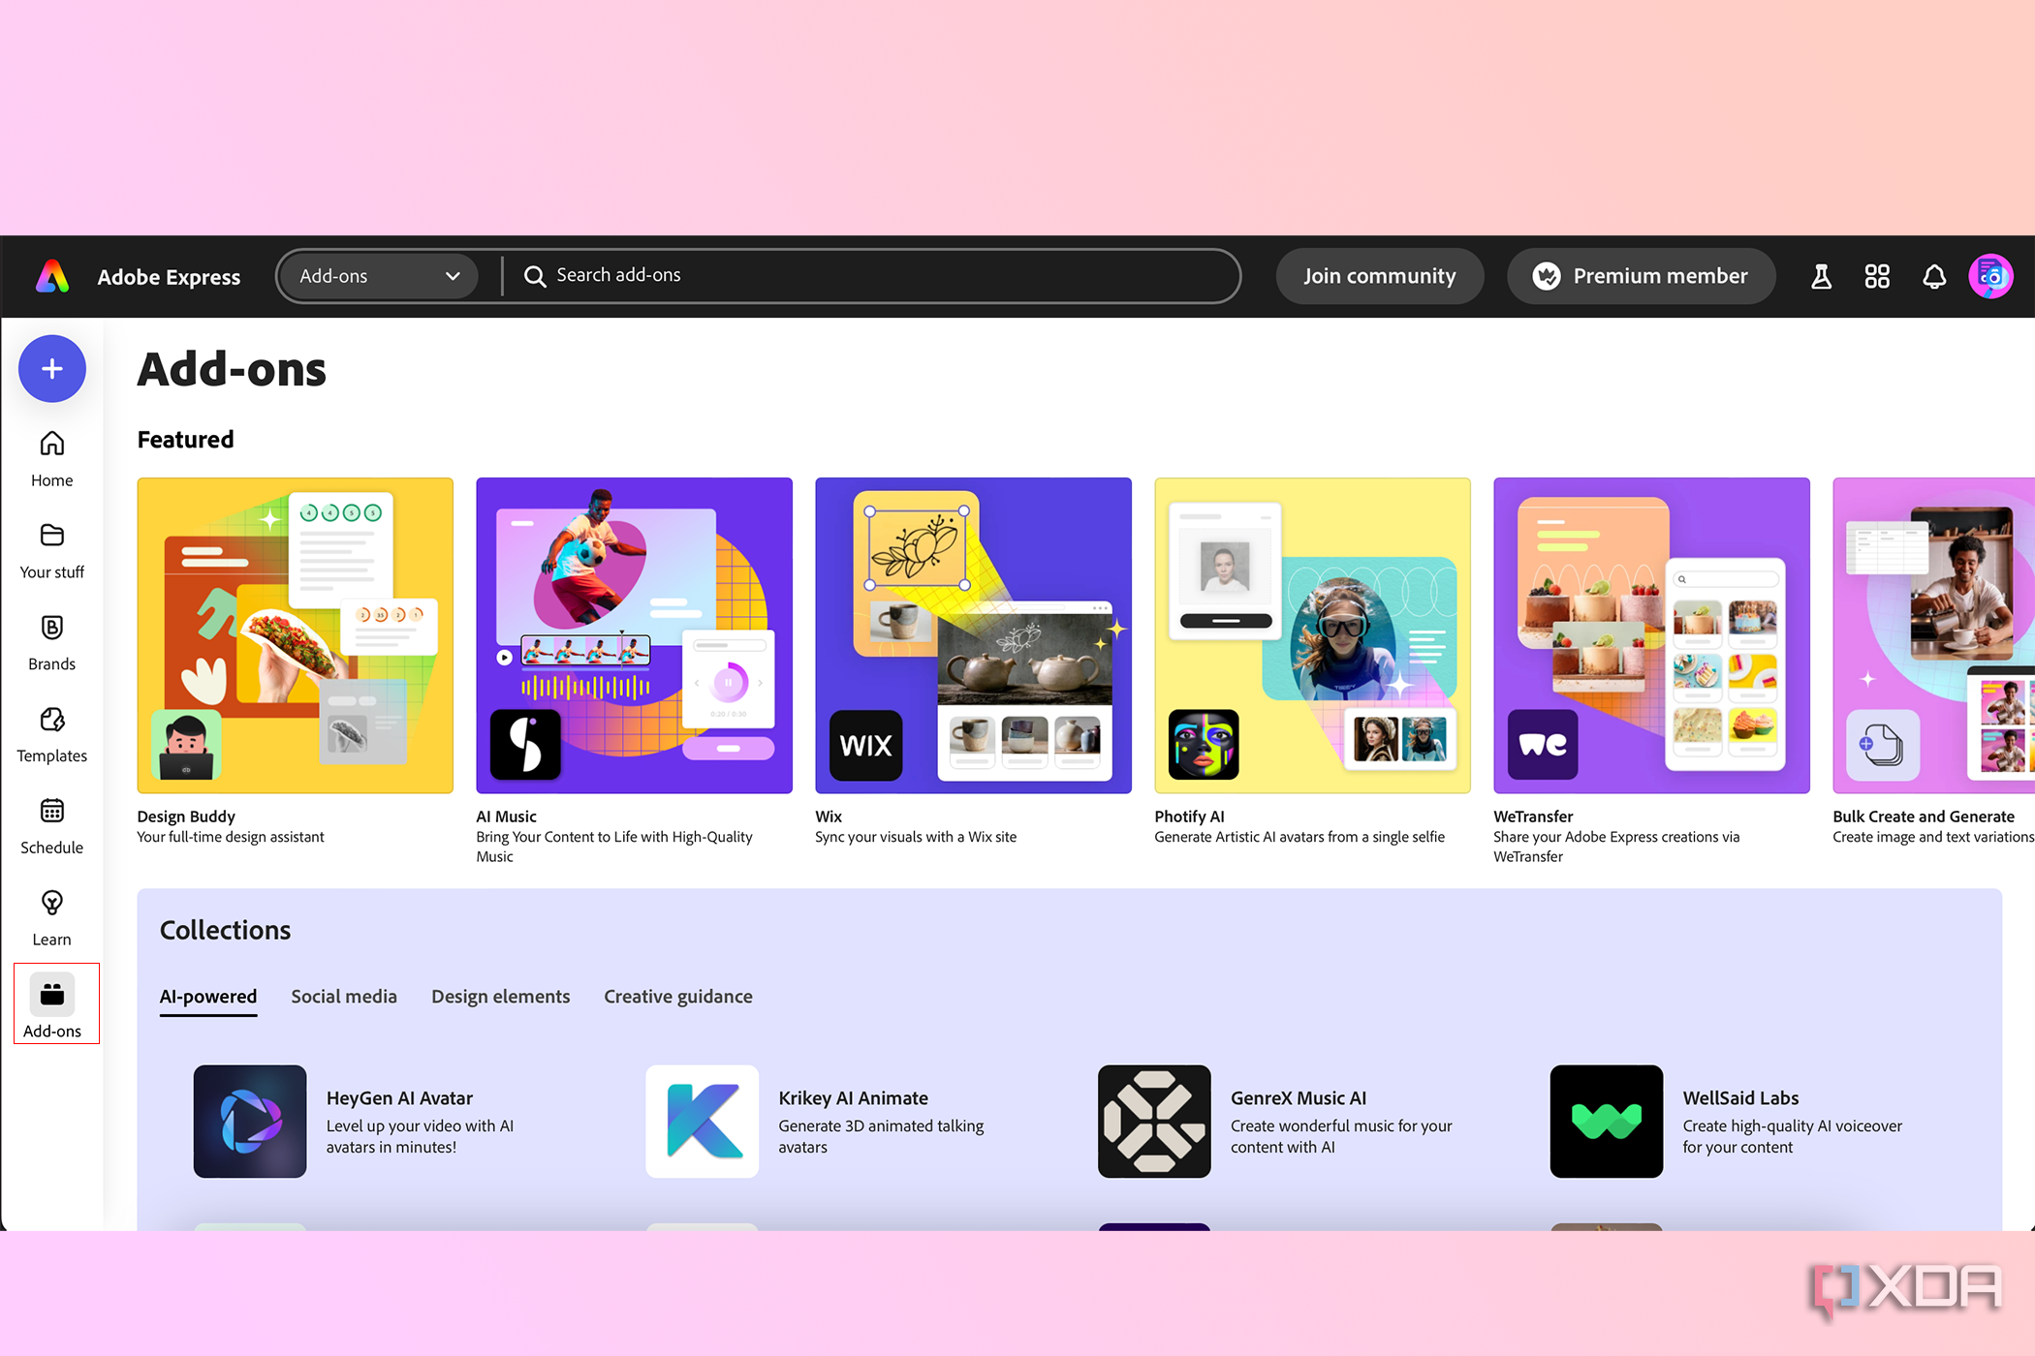Image resolution: width=2035 pixels, height=1356 pixels.
Task: Open the WeTransfer featured card
Action: coord(1652,635)
